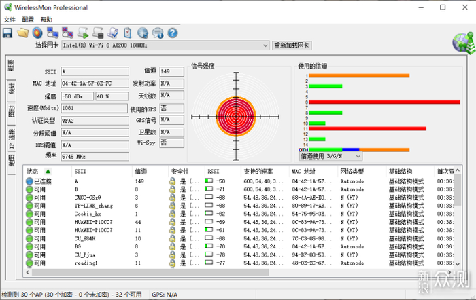
Task: Switch to the IP 连接 vertical tab
Action: tap(12, 138)
